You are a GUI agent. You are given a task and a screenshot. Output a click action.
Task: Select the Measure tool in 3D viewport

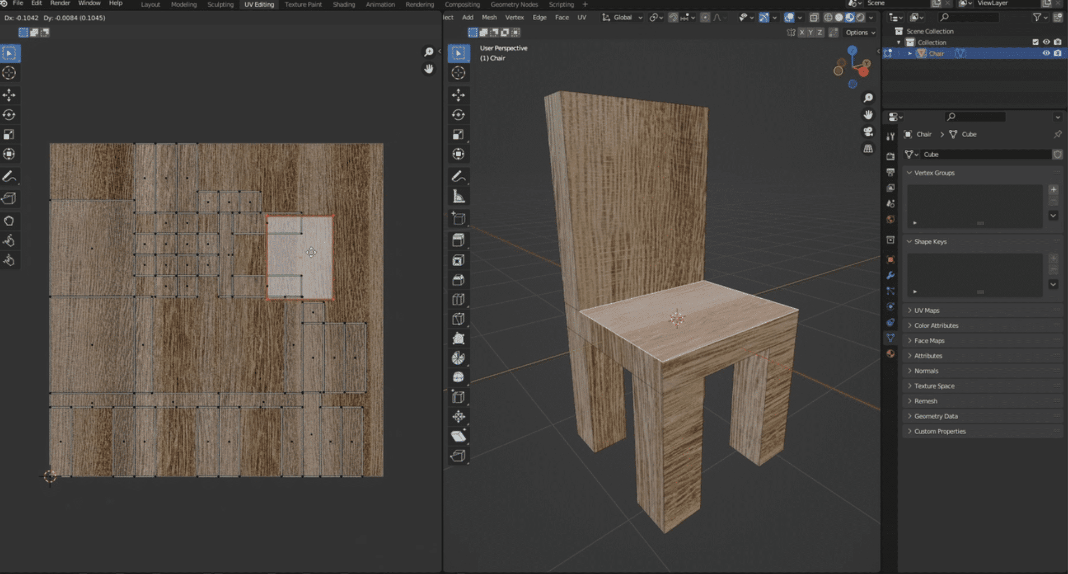coord(458,196)
